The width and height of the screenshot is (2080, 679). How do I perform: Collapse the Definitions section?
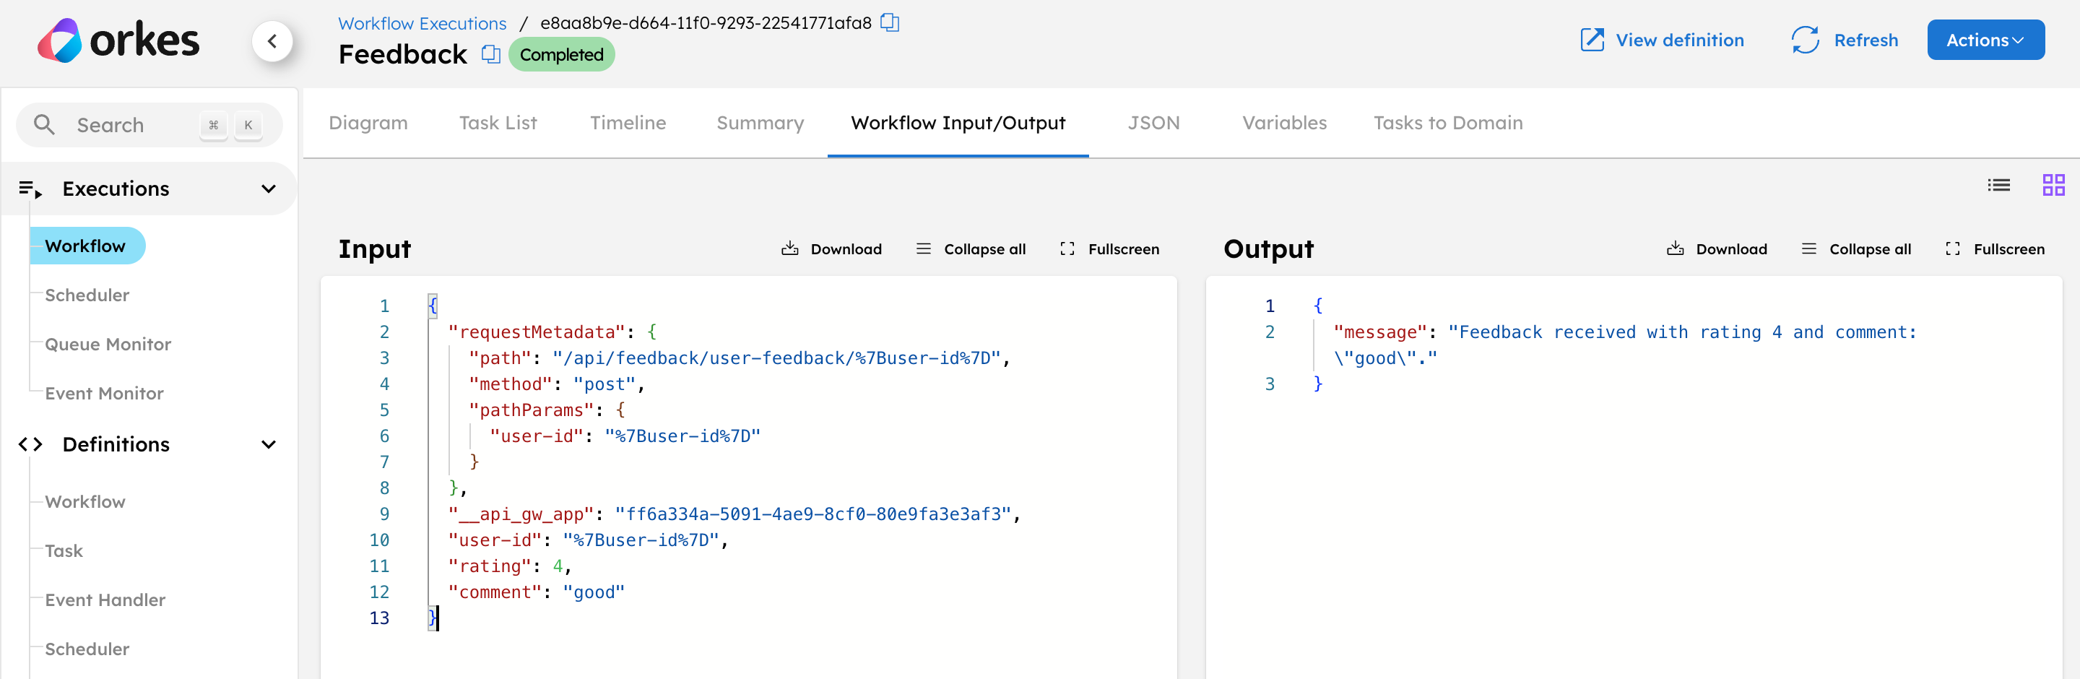[269, 445]
